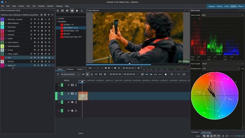Select the LM Basic - CC template

[x=69, y=25]
